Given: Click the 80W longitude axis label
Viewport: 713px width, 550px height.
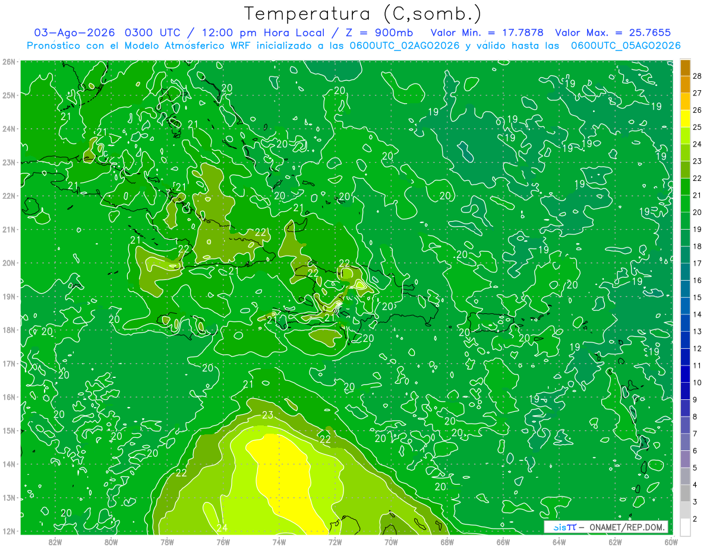Looking at the screenshot, I should pyautogui.click(x=111, y=542).
